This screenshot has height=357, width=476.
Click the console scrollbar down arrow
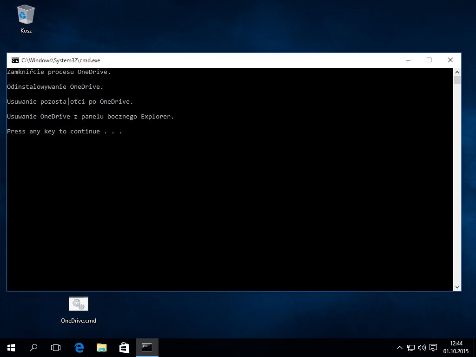[x=457, y=287]
